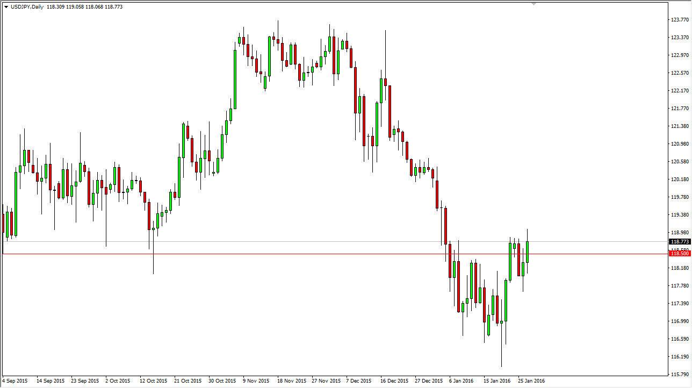This screenshot has width=692, height=388.
Task: Select the red horizontal line at 118.500
Action: tap(322, 253)
